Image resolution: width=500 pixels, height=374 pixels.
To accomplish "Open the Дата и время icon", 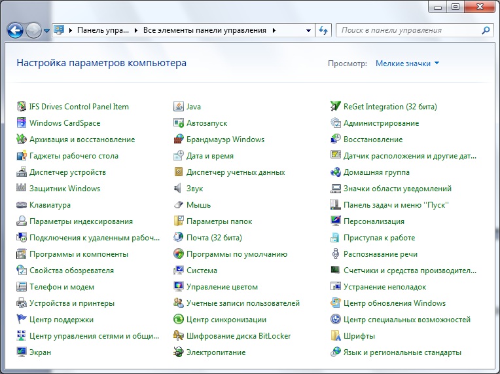I will (179, 156).
